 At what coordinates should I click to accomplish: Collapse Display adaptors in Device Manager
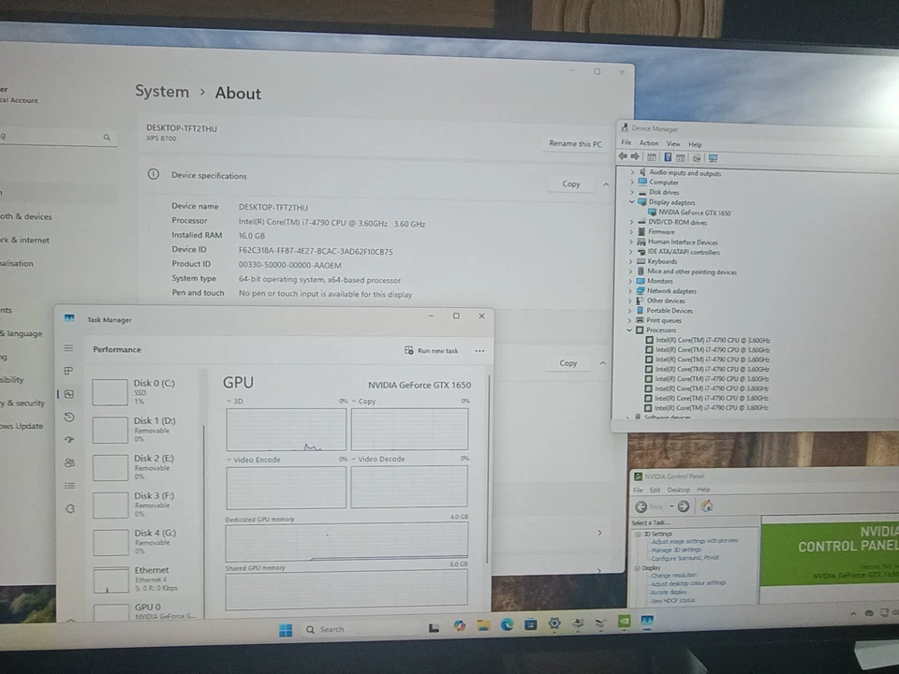pyautogui.click(x=632, y=202)
